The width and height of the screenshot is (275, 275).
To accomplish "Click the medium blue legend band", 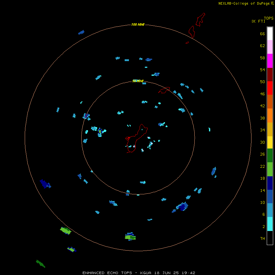I will 270,196.
